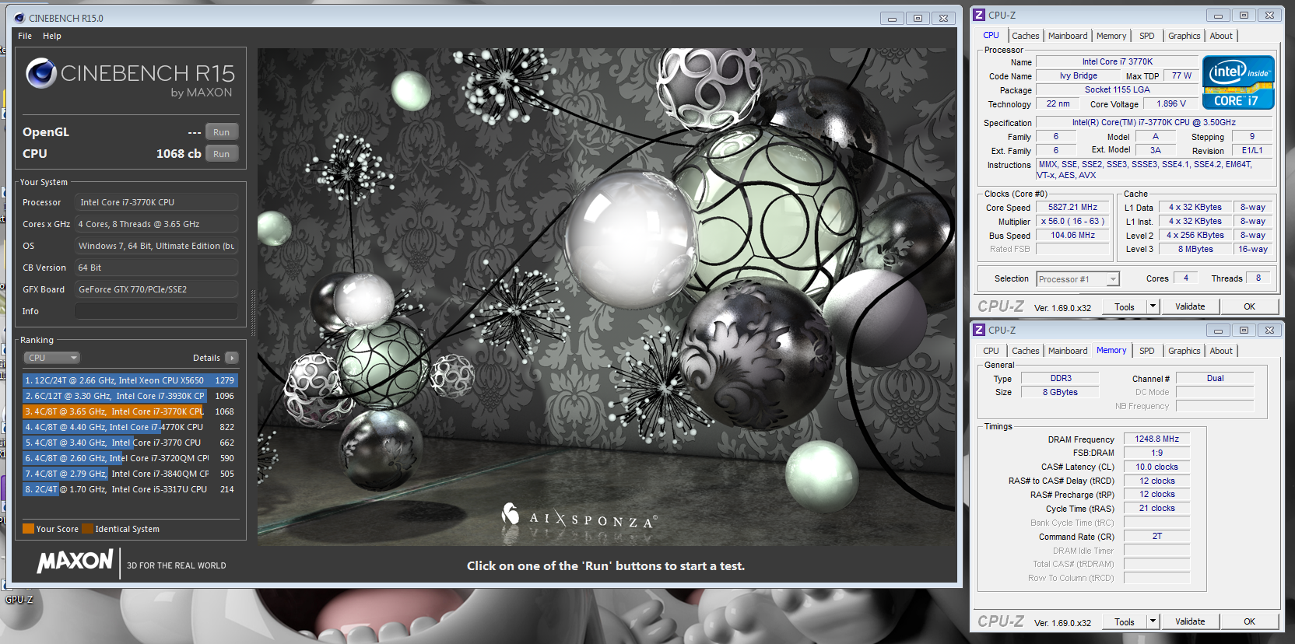The height and width of the screenshot is (644, 1295).
Task: Open About tab in lower CPU-Z window
Action: 1221,351
